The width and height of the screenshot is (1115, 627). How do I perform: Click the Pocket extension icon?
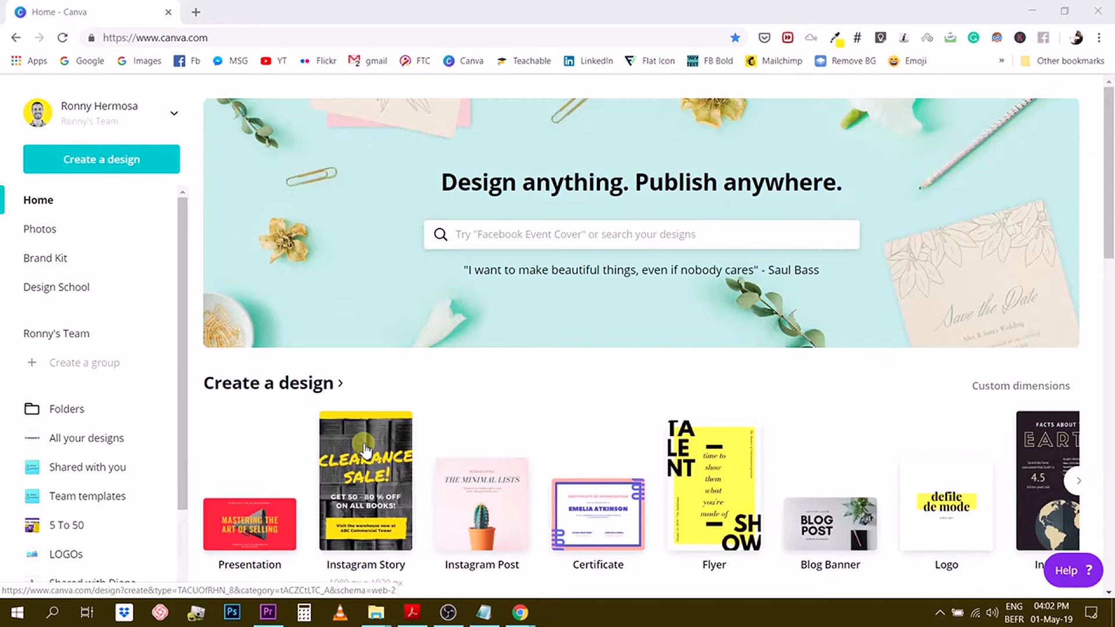pos(764,38)
